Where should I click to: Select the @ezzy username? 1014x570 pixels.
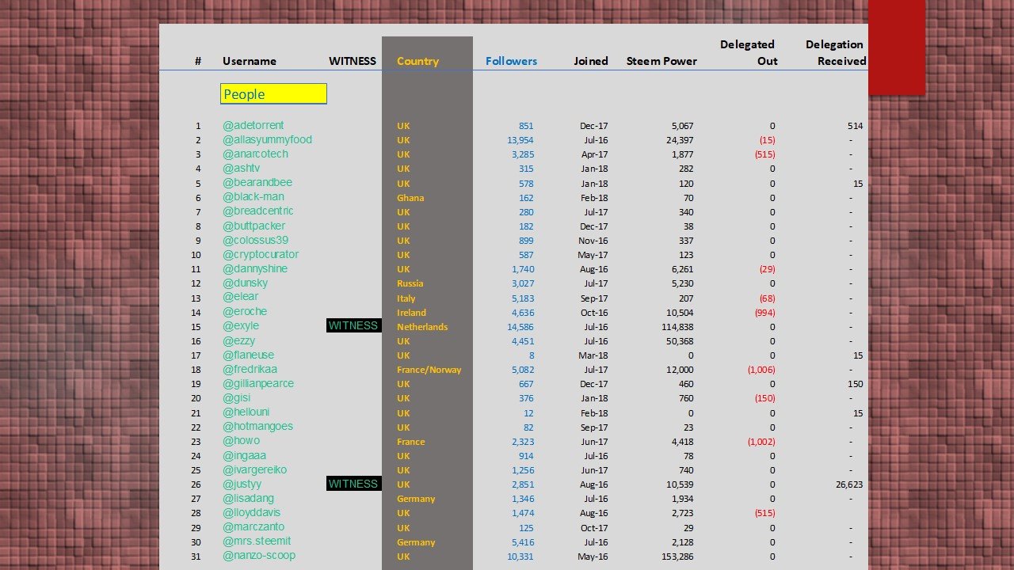pos(238,340)
